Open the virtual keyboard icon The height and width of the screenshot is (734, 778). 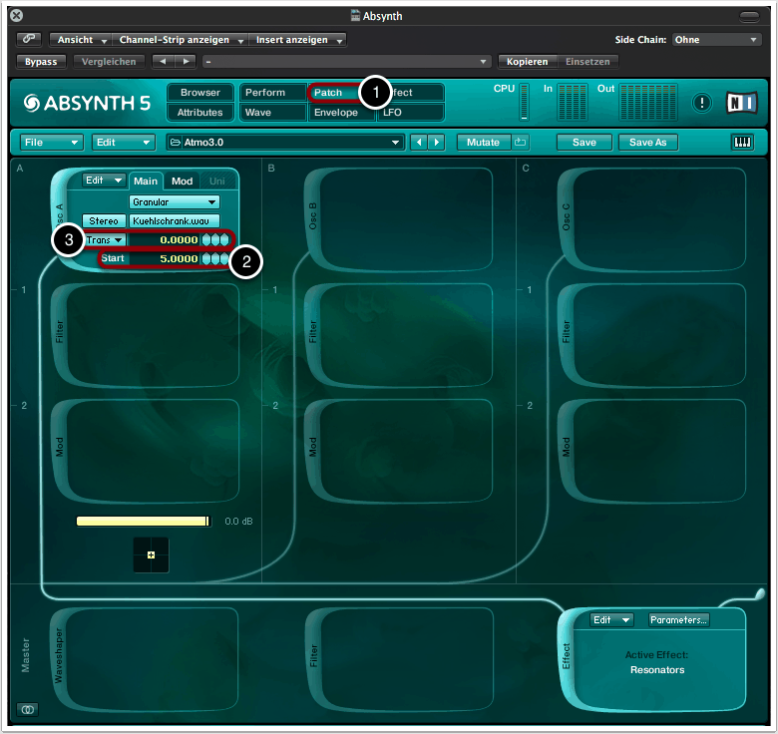743,143
